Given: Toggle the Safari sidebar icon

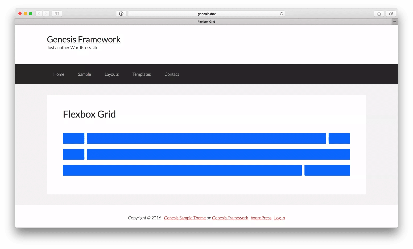Looking at the screenshot, I should coord(57,14).
